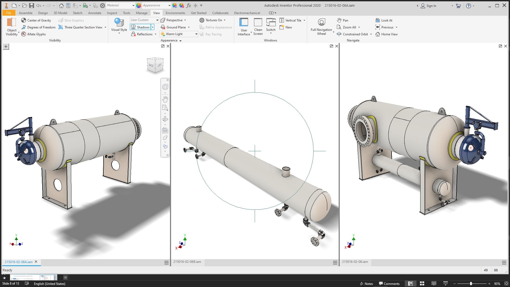
Task: Open the Warm Light lighting dropdown
Action: coord(196,34)
